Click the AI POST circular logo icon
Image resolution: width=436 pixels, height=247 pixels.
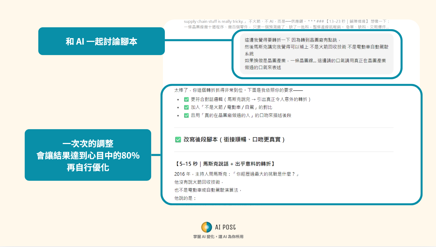[x=207, y=227]
